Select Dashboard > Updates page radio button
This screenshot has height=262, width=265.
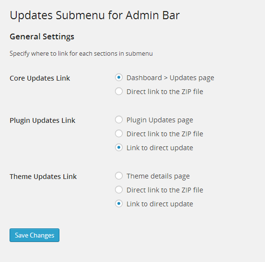pyautogui.click(x=119, y=77)
